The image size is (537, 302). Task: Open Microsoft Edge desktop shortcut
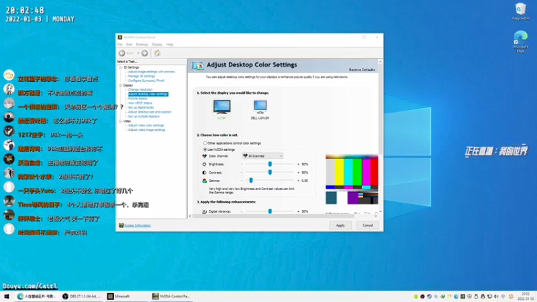coord(520,42)
